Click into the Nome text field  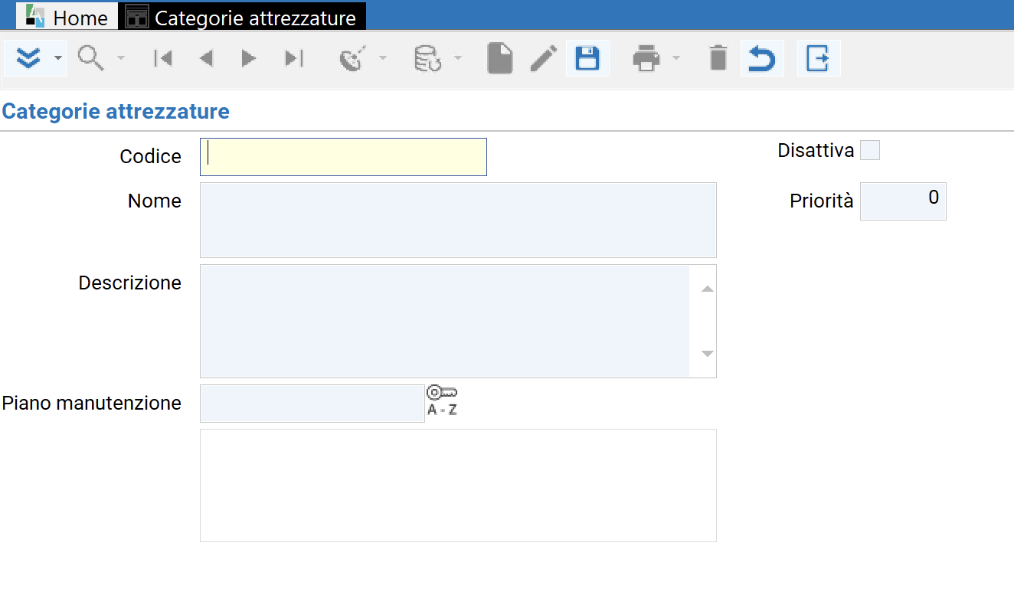tap(458, 220)
